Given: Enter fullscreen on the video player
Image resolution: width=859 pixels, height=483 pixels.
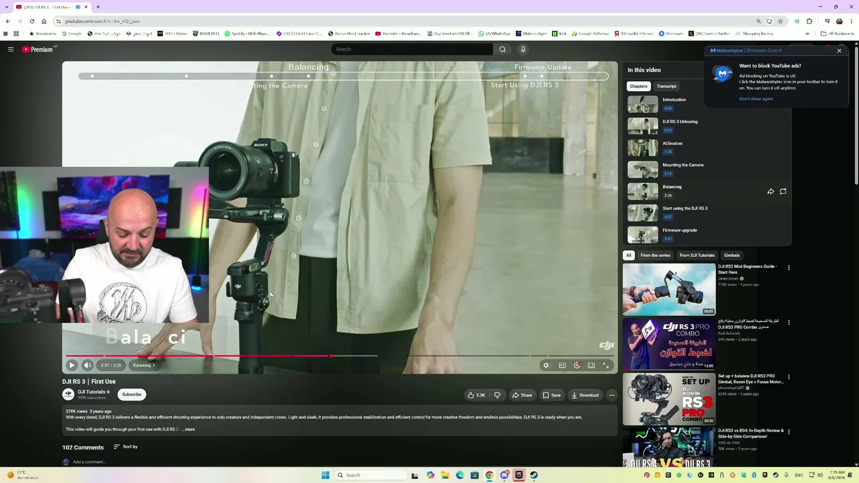Looking at the screenshot, I should [x=606, y=365].
